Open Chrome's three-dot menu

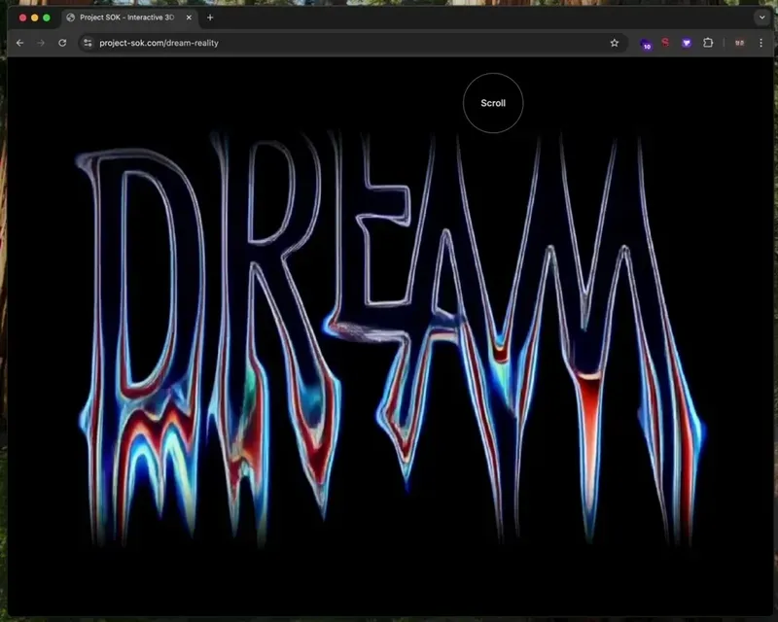coord(760,43)
